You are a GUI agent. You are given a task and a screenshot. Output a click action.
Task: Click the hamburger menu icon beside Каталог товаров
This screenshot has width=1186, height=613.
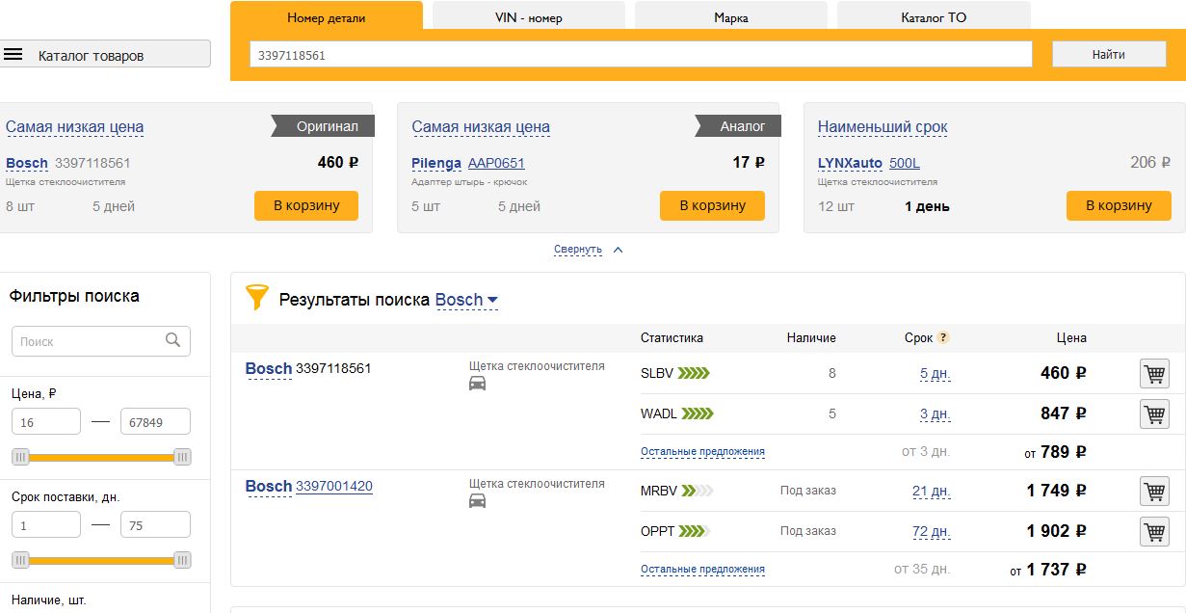(13, 55)
